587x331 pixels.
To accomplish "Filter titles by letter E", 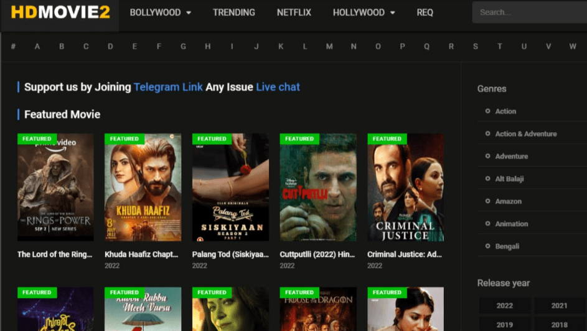I will click(134, 47).
